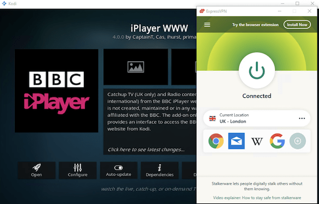Screen dimensions: 319x204
Task: Open the iPlayer WWW add-on in Kodi
Action: coord(37,171)
